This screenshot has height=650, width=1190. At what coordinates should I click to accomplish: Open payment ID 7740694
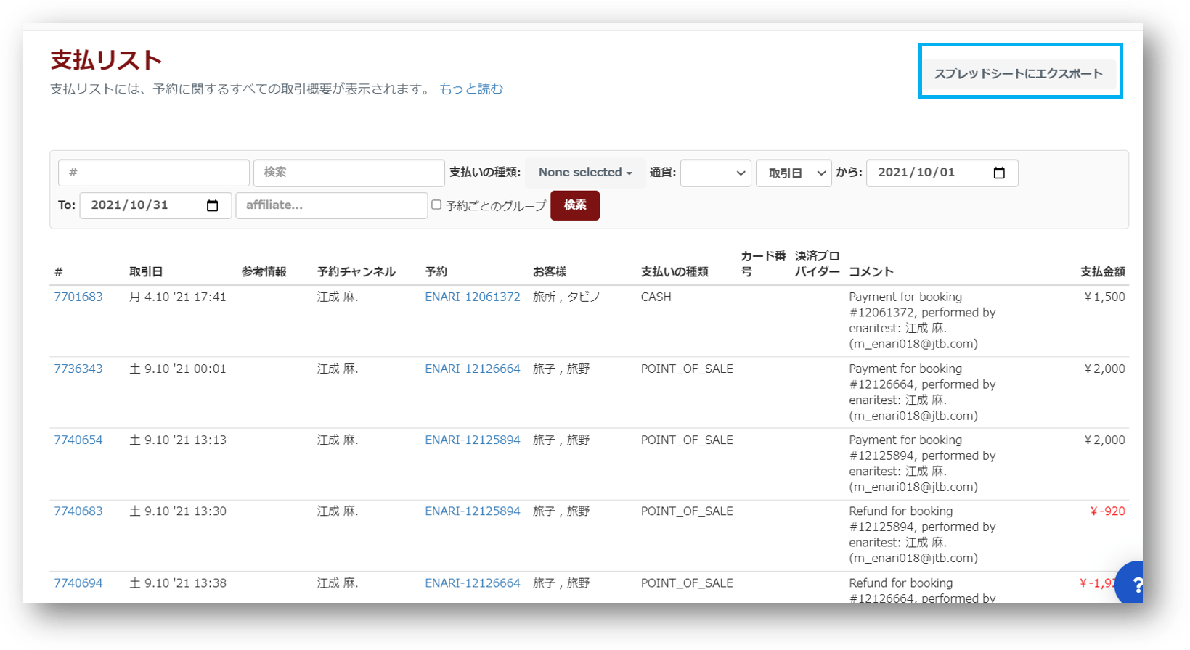[x=78, y=583]
